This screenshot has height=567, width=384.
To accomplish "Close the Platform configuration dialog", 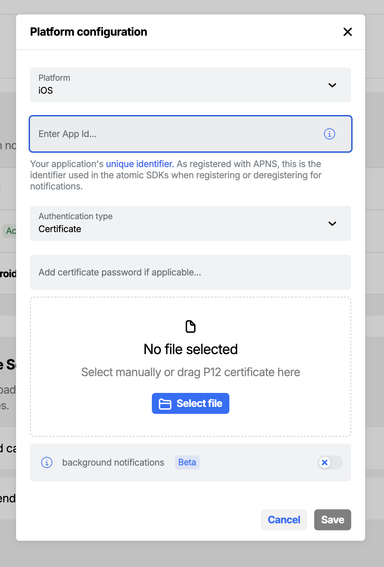I will 347,32.
